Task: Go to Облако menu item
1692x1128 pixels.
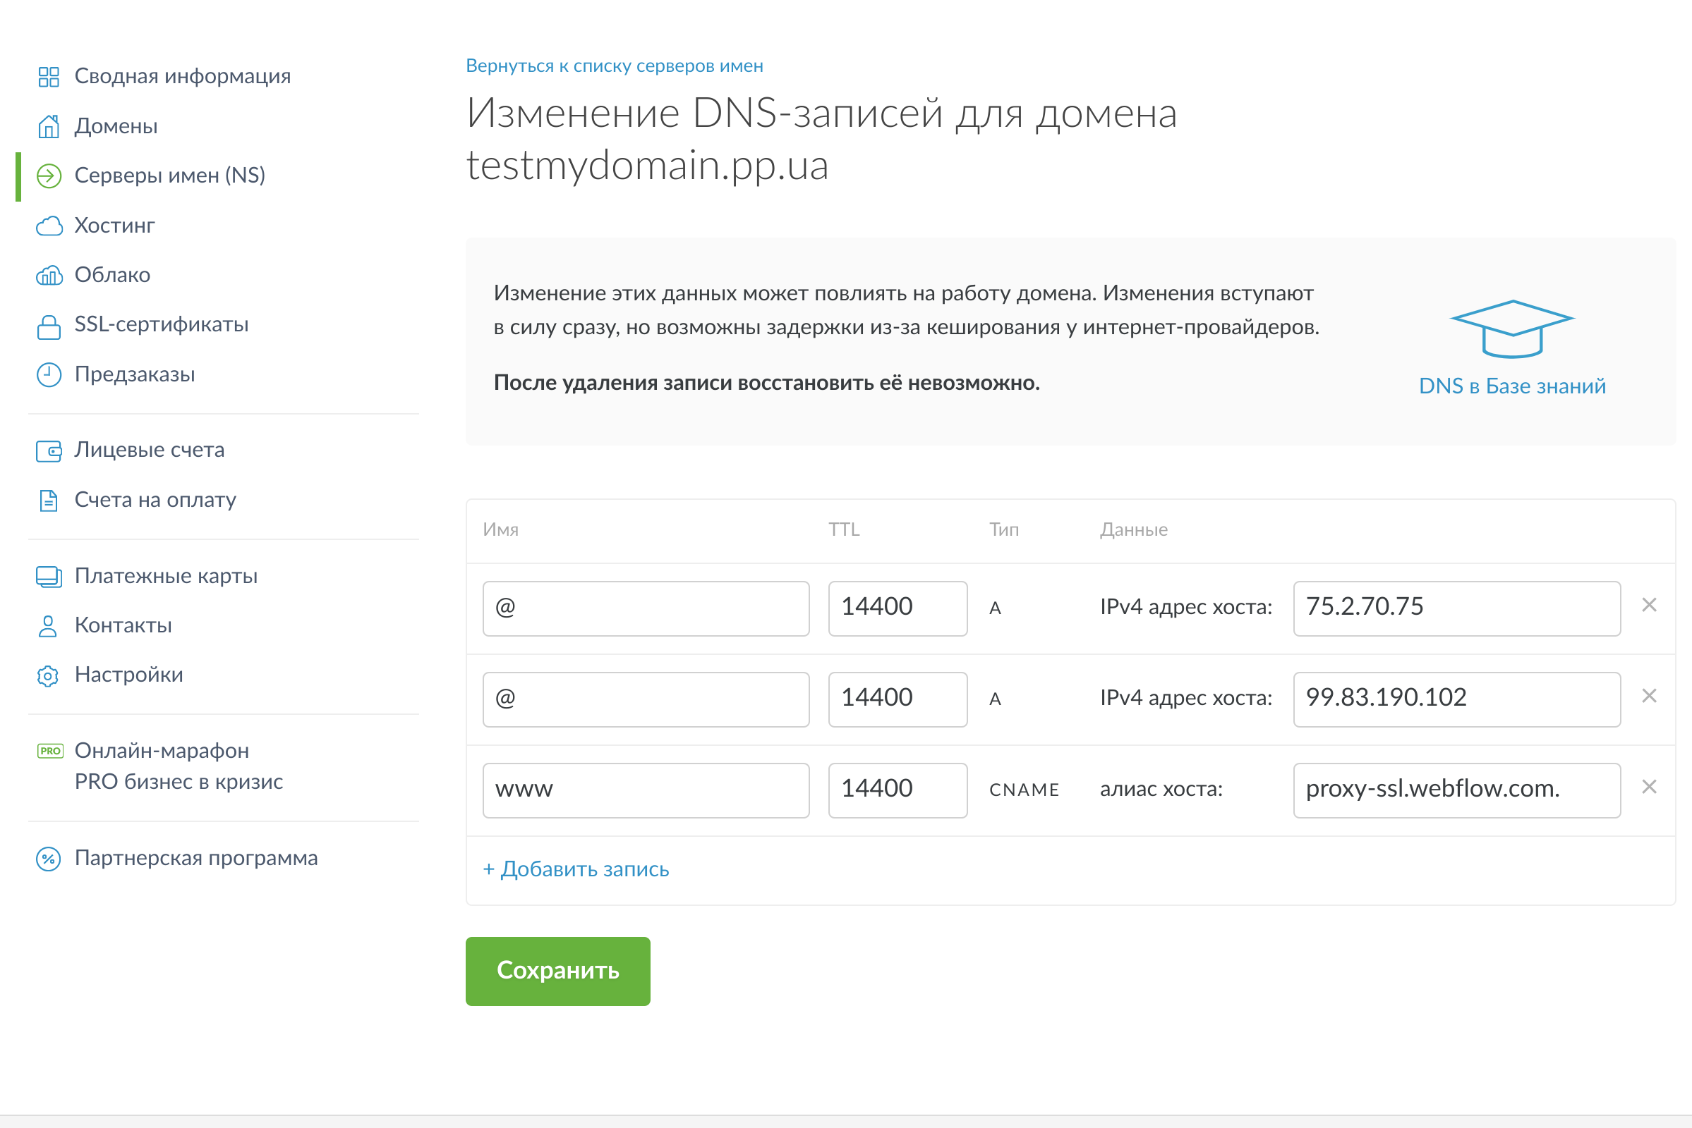Action: [x=112, y=275]
